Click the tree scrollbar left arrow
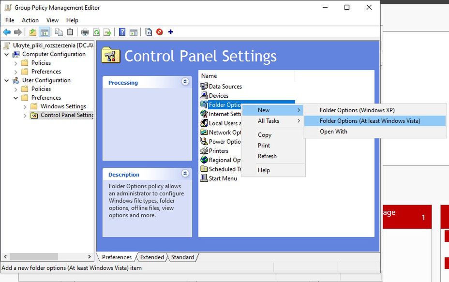The width and height of the screenshot is (449, 282). [x=5, y=256]
